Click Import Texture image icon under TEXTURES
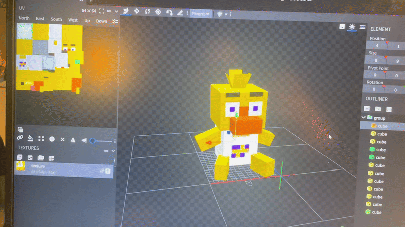This screenshot has height=227, width=405. tap(30, 157)
